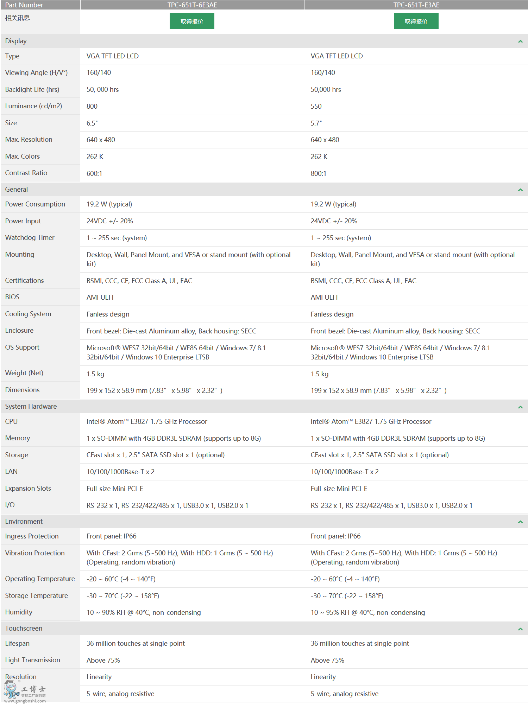Click the Environment section title
Viewport: 528px width, 708px height.
(x=24, y=522)
